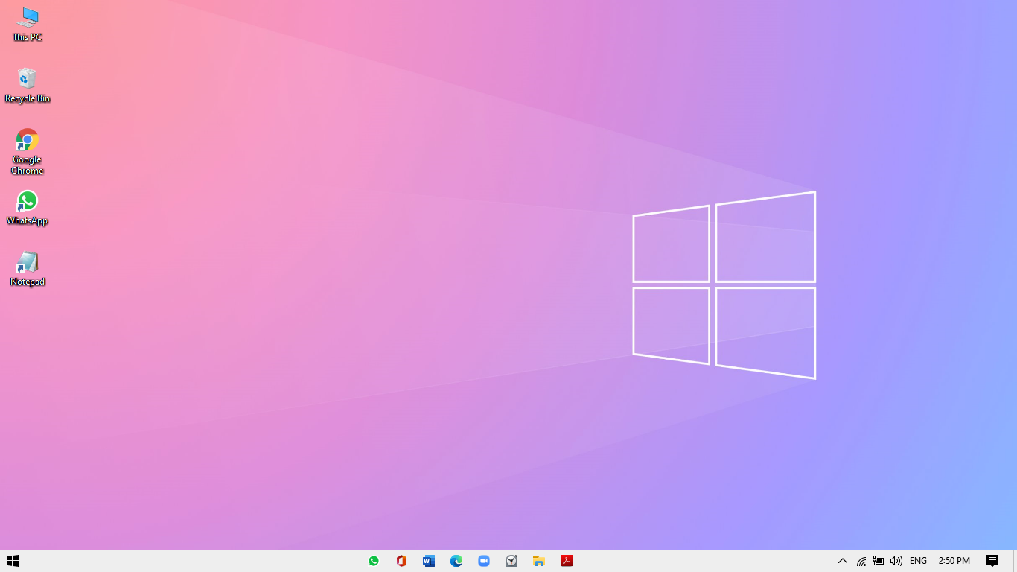Launch Microsoft Edge from the taskbar
The width and height of the screenshot is (1017, 572).
[456, 561]
